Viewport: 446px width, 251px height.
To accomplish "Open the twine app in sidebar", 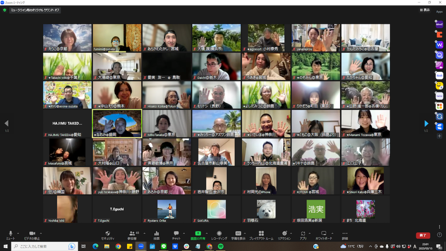I will coord(439,96).
